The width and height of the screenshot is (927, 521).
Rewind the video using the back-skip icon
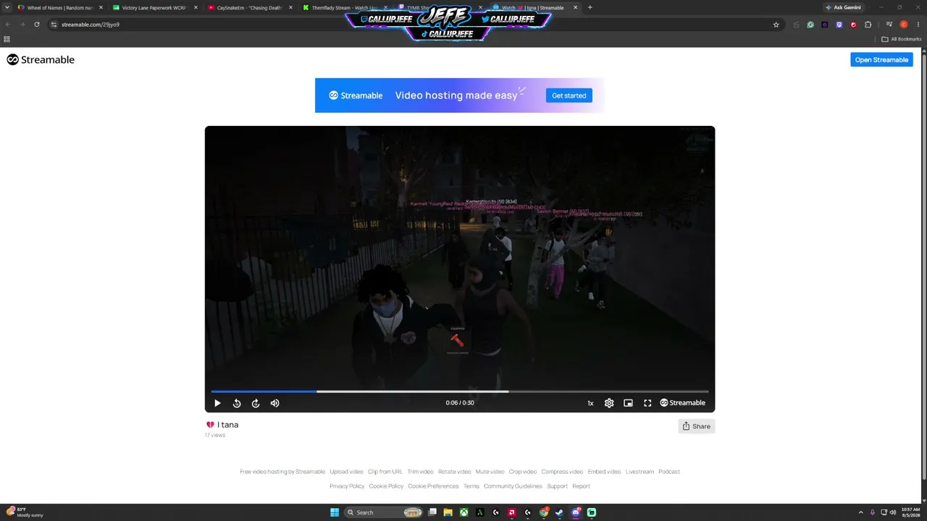point(237,403)
